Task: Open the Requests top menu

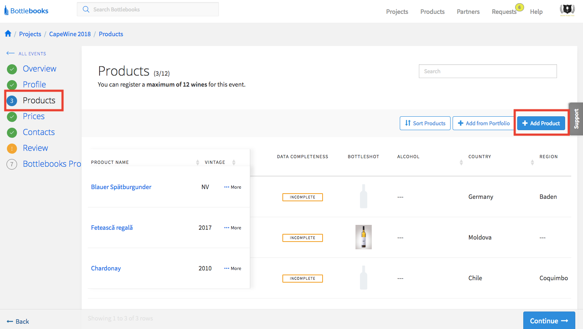Action: pos(504,11)
